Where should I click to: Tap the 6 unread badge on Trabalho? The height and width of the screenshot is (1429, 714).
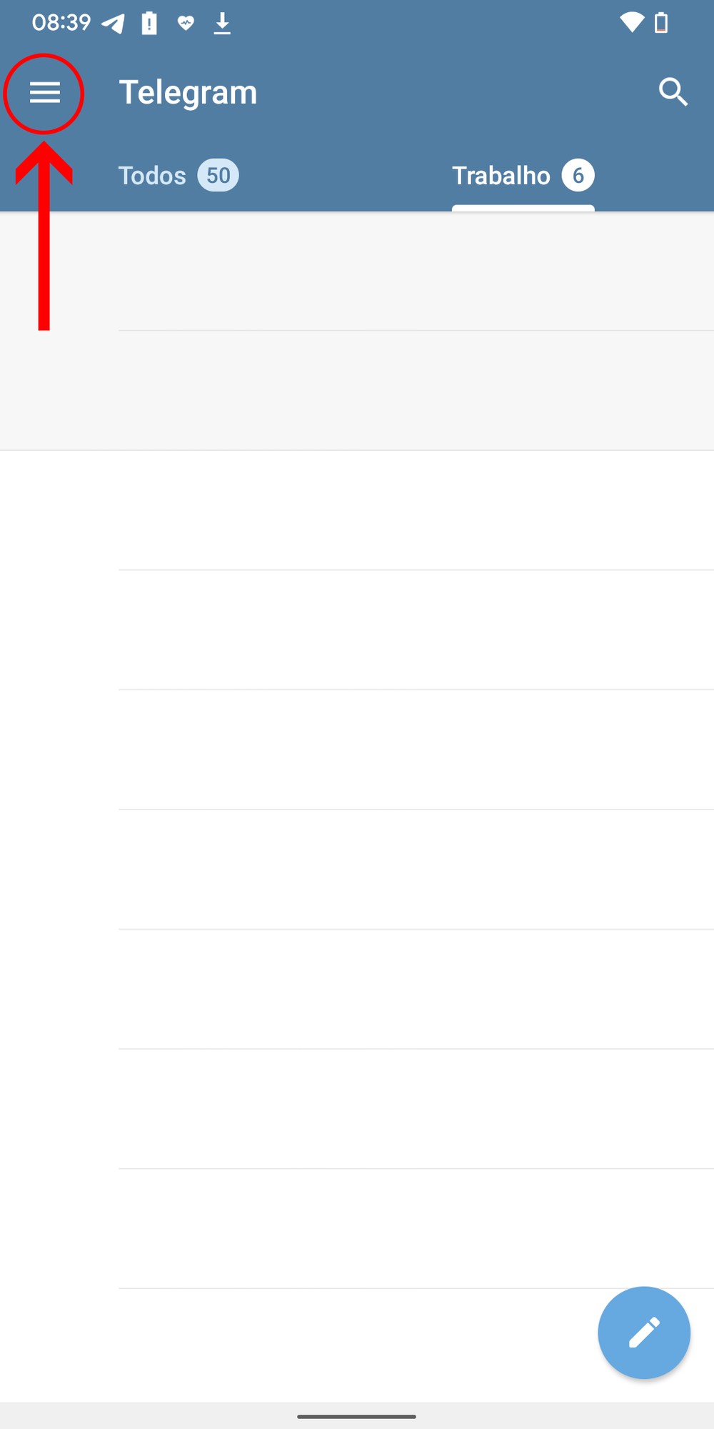coord(578,176)
